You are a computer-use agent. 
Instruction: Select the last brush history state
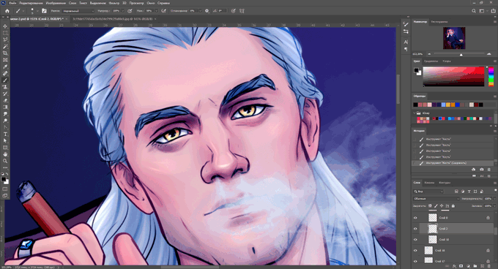pyautogui.click(x=453, y=163)
